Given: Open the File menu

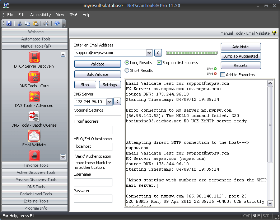Looking at the screenshot, I should pyautogui.click(x=10, y=15).
